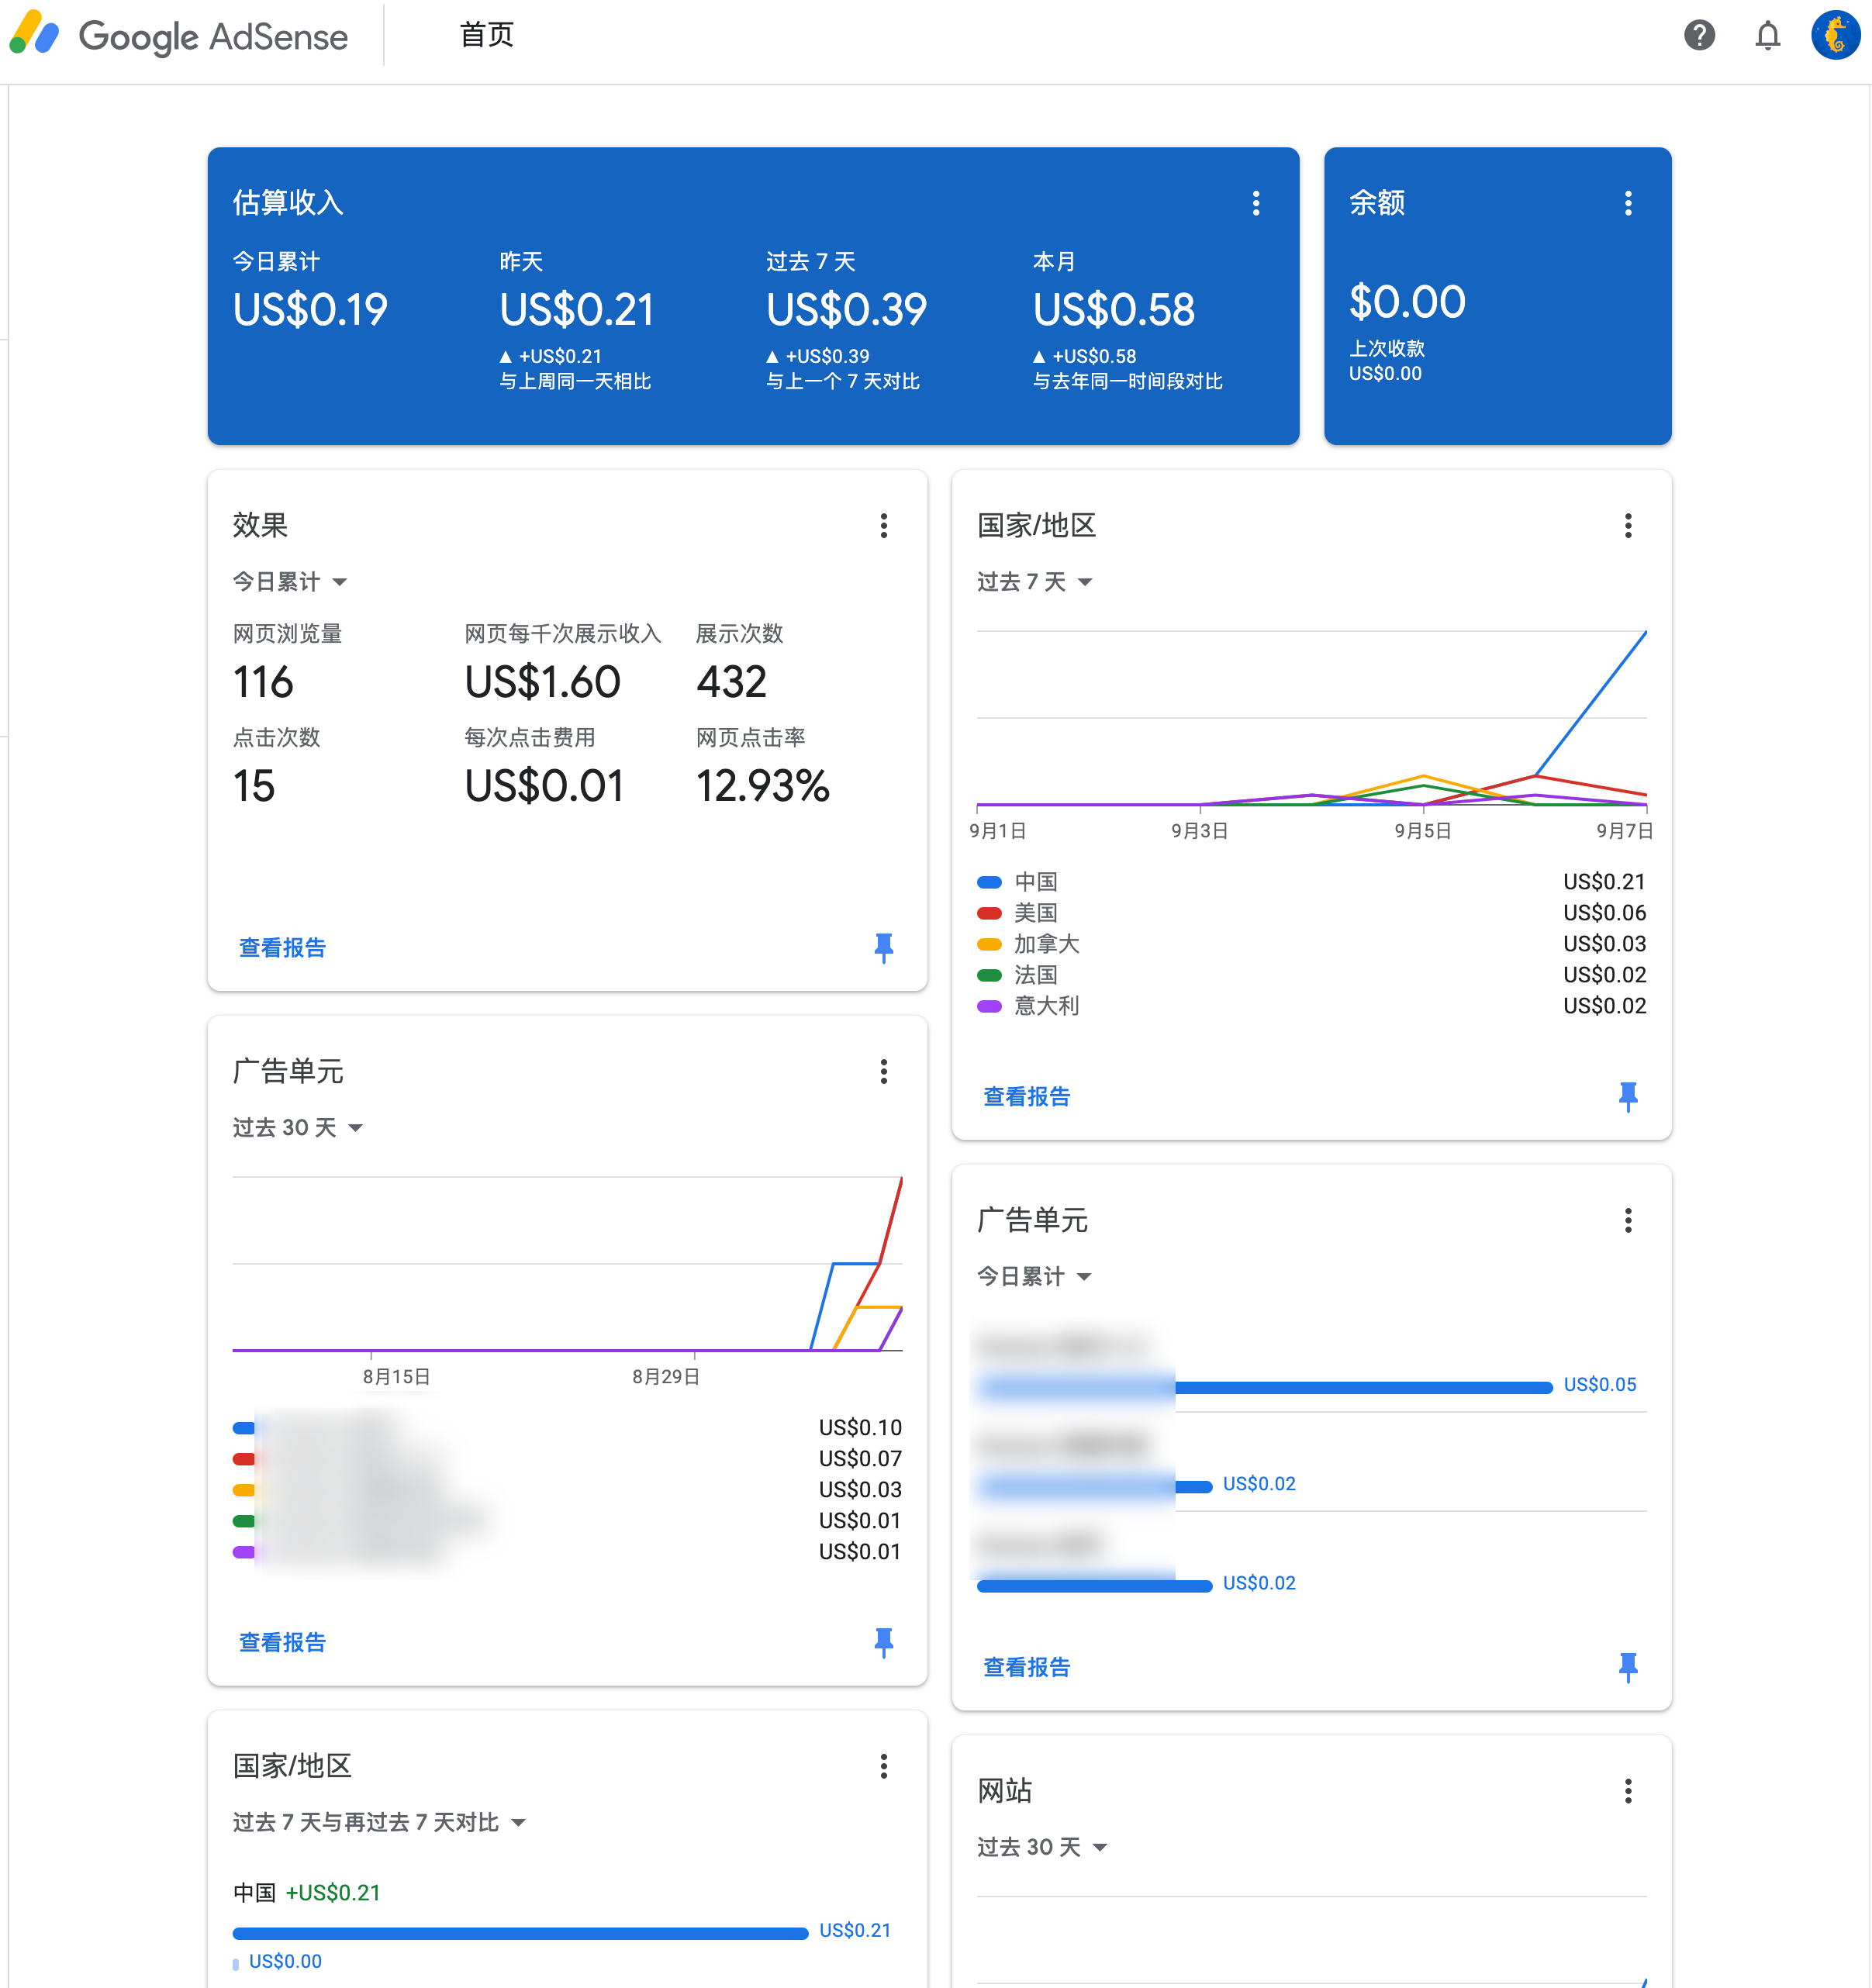
Task: Expand 过去 30 天 dropdown in 广告单元 card
Action: coord(298,1128)
